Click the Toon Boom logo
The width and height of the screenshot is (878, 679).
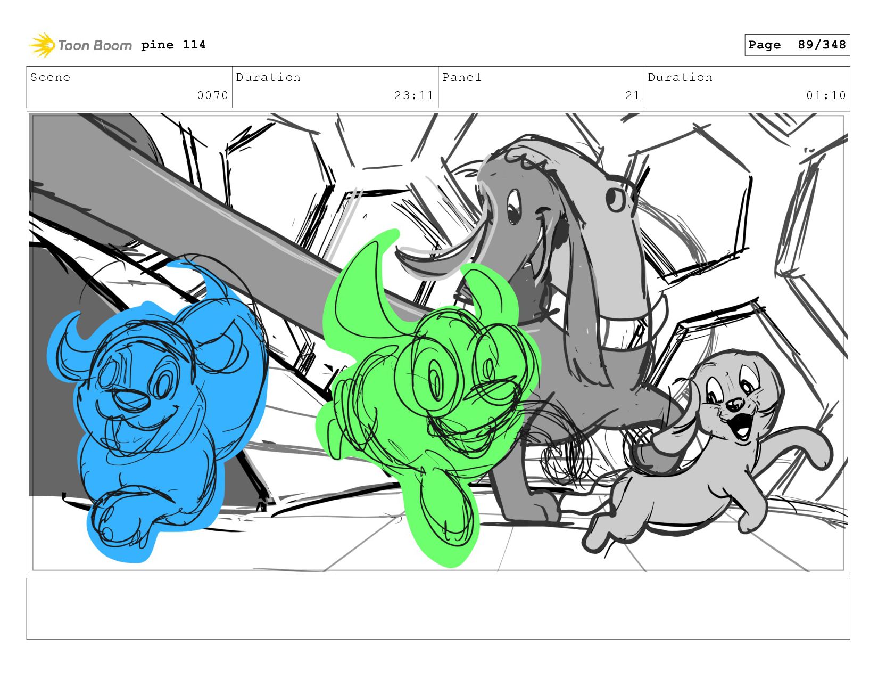coord(80,45)
